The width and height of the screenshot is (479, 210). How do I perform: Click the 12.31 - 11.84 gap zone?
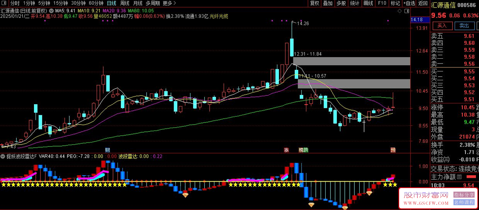351,61
